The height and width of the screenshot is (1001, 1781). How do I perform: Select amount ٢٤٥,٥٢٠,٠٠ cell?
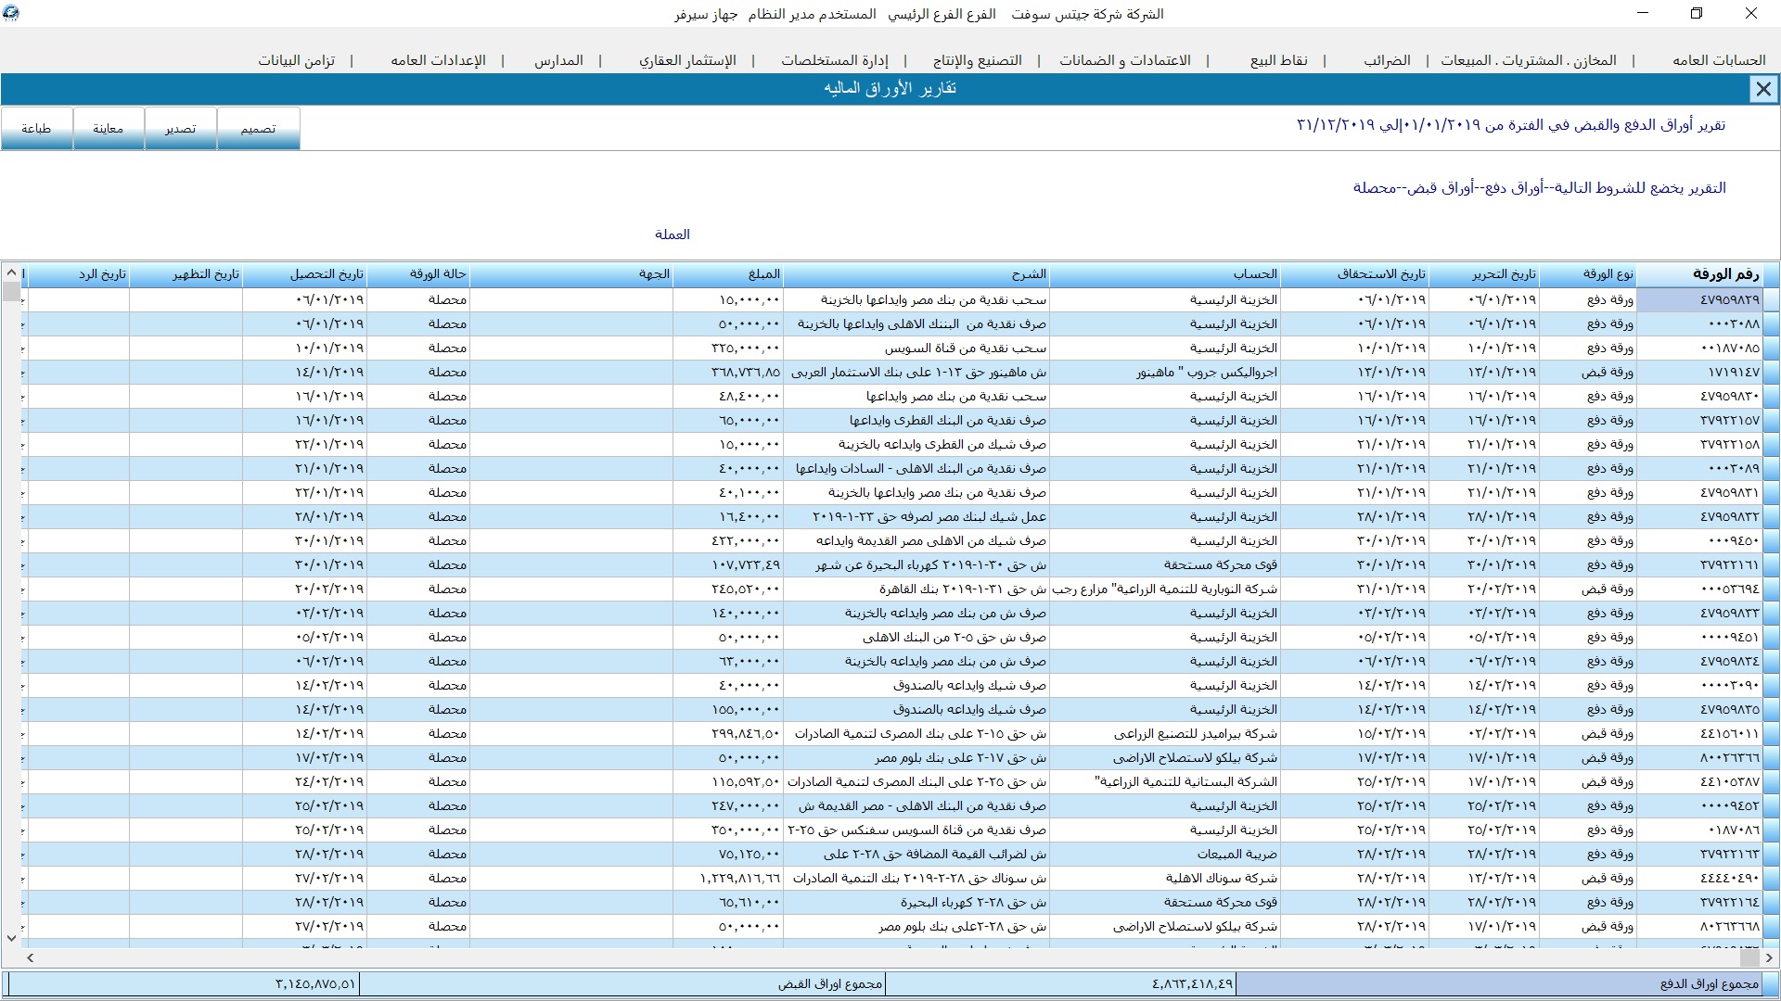click(x=728, y=589)
